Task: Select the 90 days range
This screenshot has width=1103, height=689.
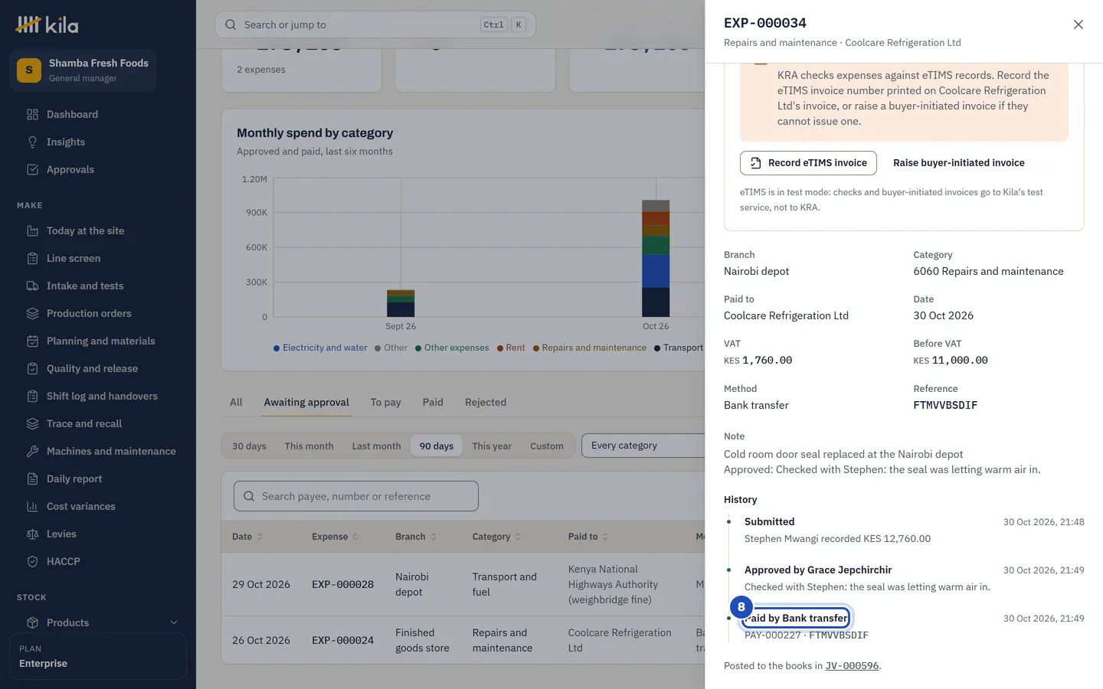Action: coord(437,446)
